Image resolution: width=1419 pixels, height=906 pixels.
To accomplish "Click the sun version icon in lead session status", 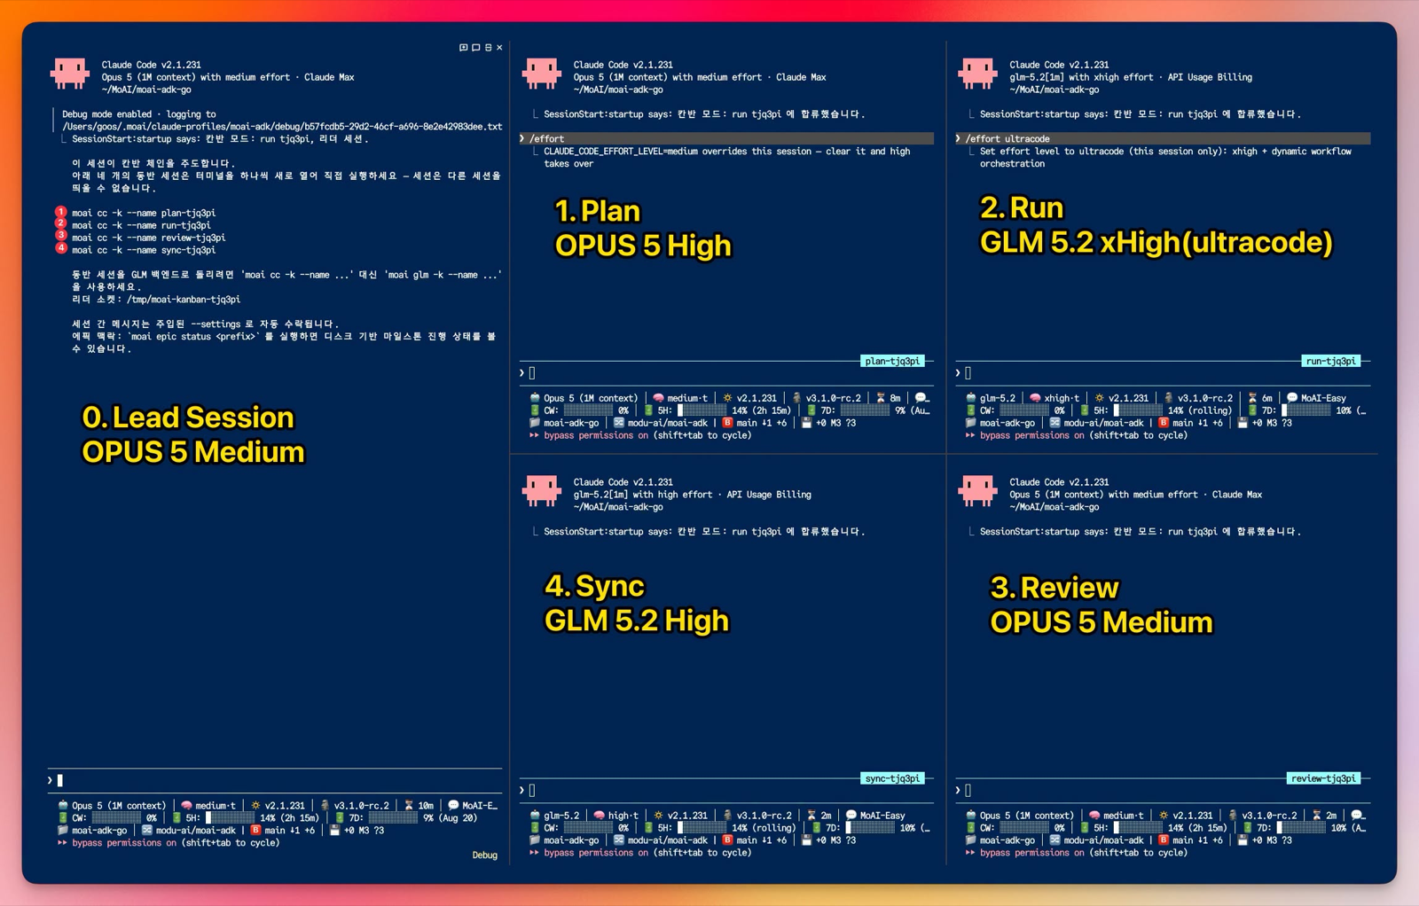I will coord(255,806).
